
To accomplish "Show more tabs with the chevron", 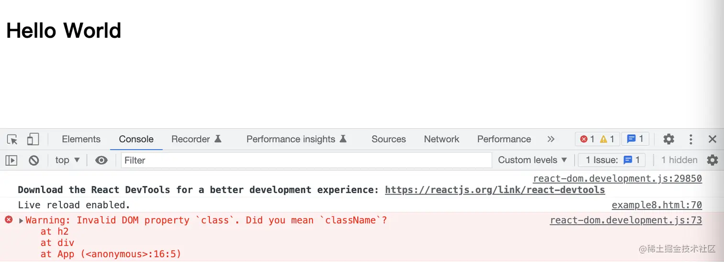I will coord(551,139).
